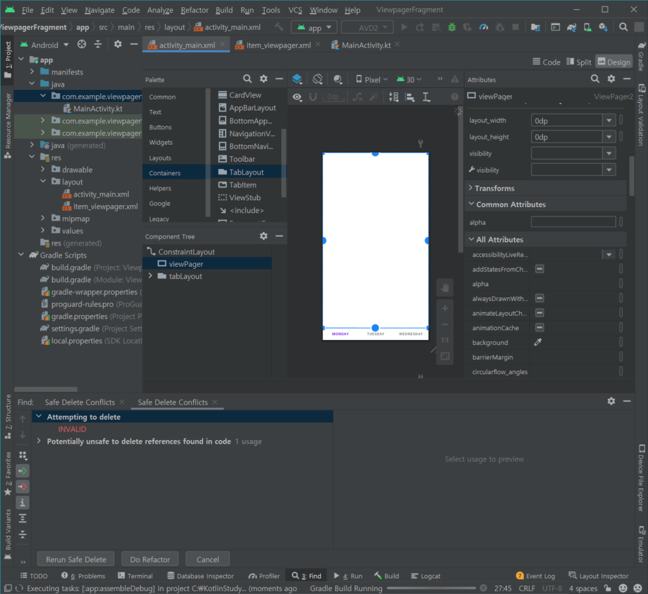648x594 pixels.
Task: Open layout_width dropdown arrow
Action: click(609, 120)
